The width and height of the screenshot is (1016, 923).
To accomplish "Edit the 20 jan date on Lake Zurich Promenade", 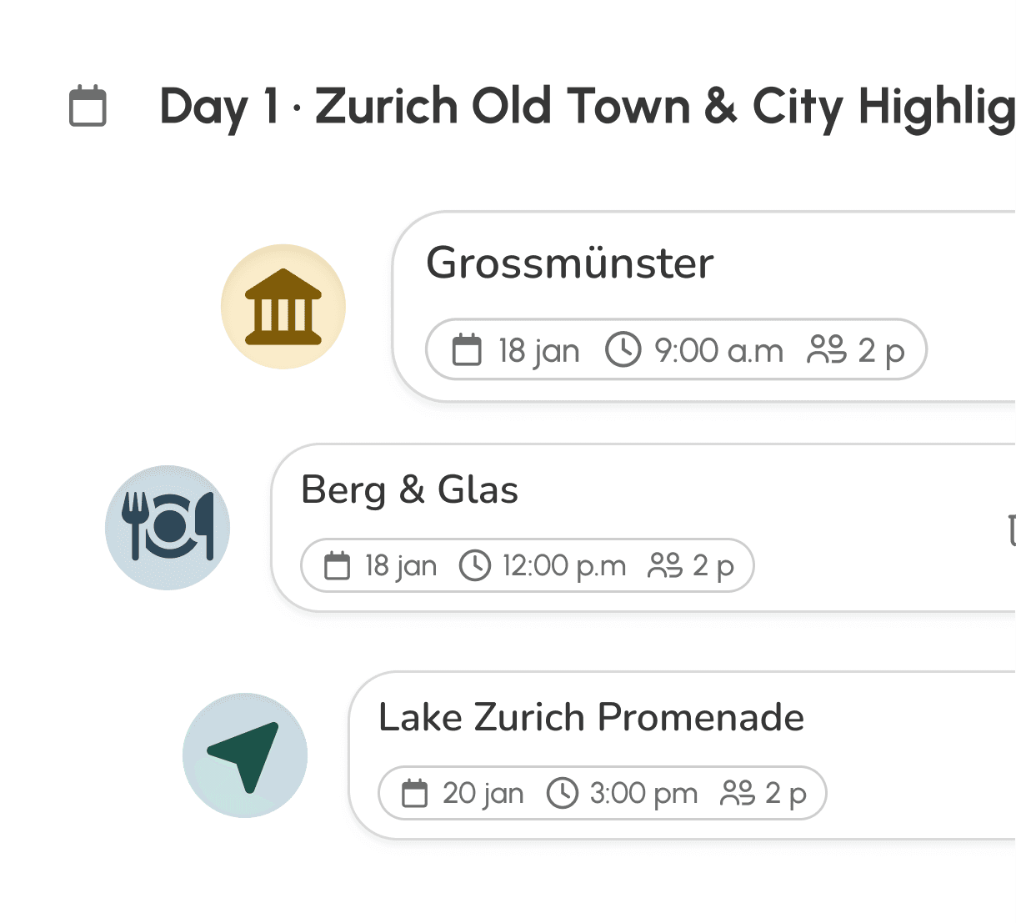I will coord(483,794).
